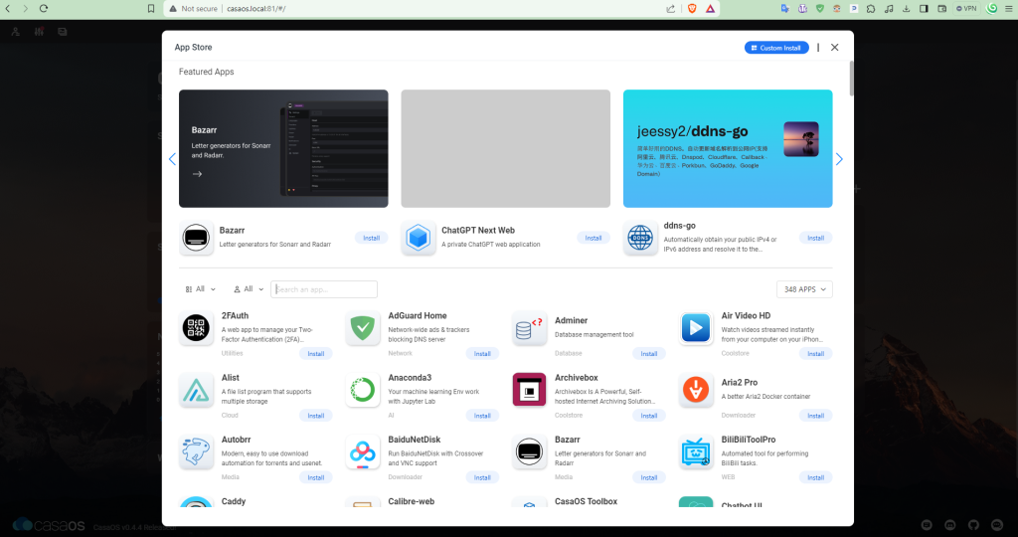
Task: Click the 'Utilities' label under 2FAuth
Action: 232,353
